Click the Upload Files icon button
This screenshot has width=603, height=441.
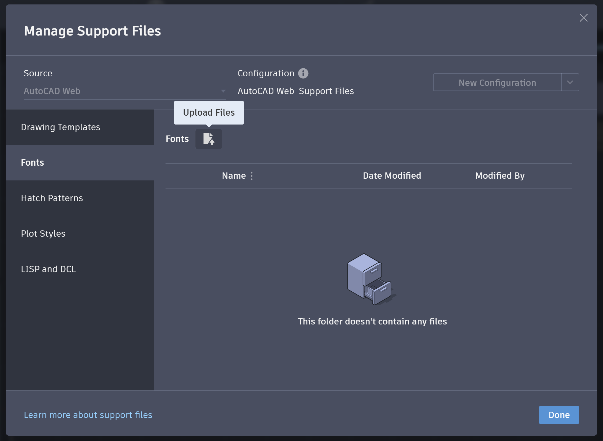(208, 139)
